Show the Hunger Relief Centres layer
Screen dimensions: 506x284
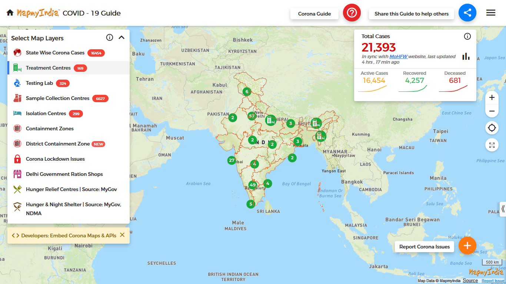tap(69, 189)
